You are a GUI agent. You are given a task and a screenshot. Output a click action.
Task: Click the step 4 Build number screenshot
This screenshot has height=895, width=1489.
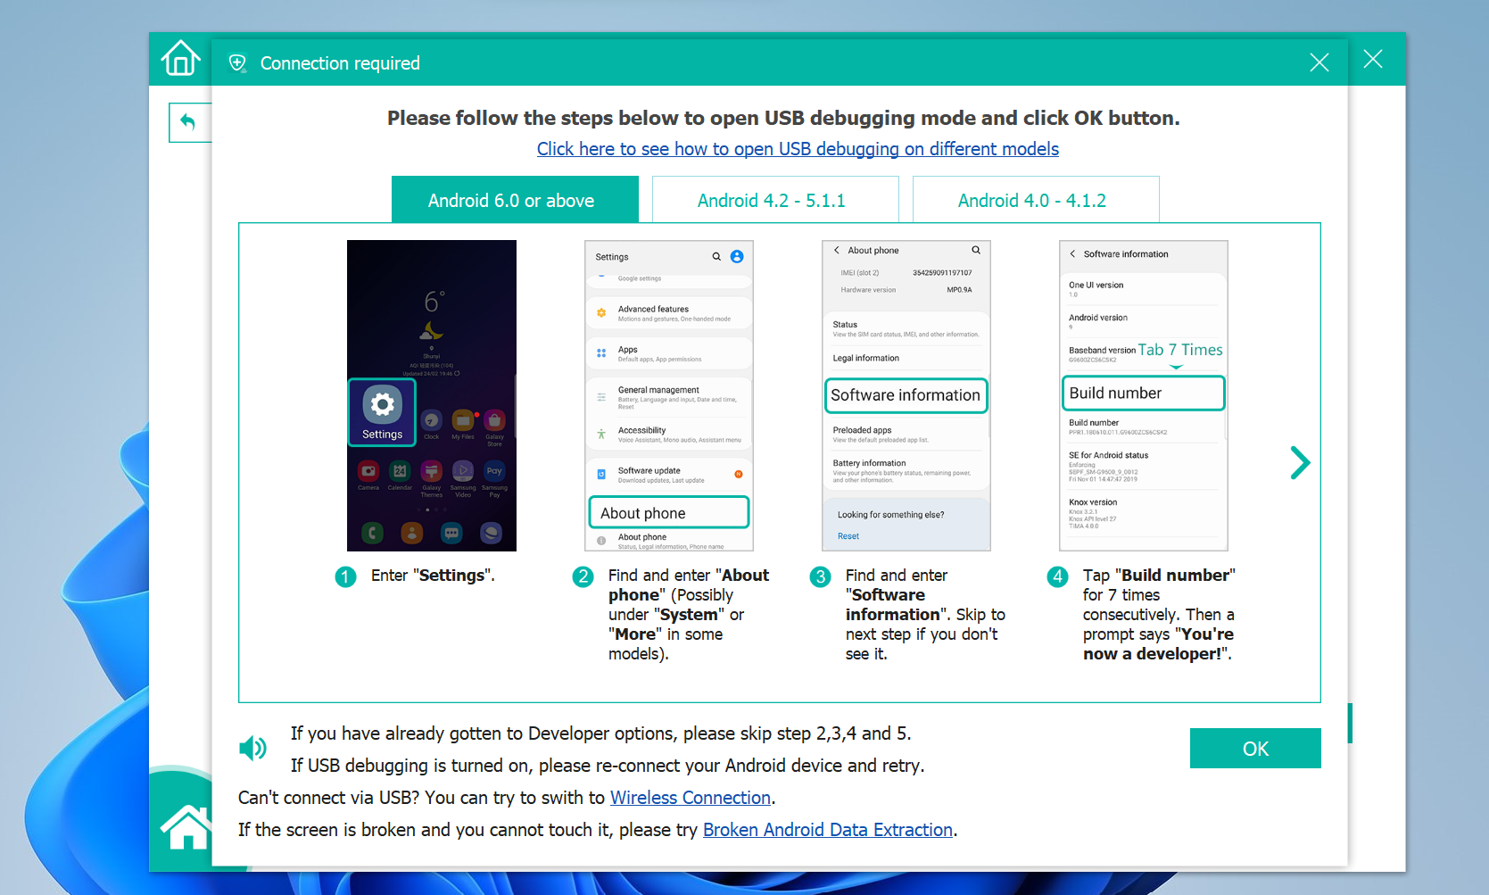tap(1144, 395)
